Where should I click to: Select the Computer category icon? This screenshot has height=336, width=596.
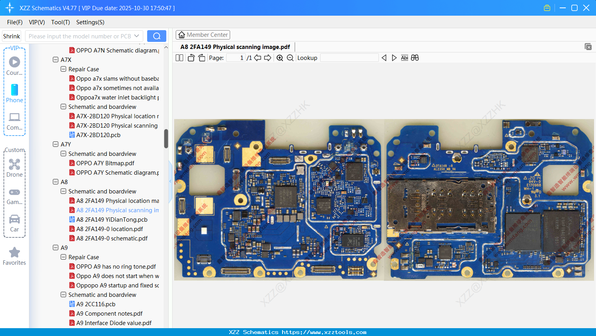pyautogui.click(x=14, y=121)
